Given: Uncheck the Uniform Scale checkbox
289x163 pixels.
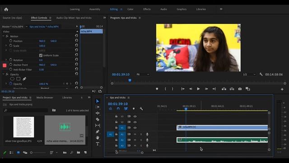Looking at the screenshot, I should click(x=41, y=55).
